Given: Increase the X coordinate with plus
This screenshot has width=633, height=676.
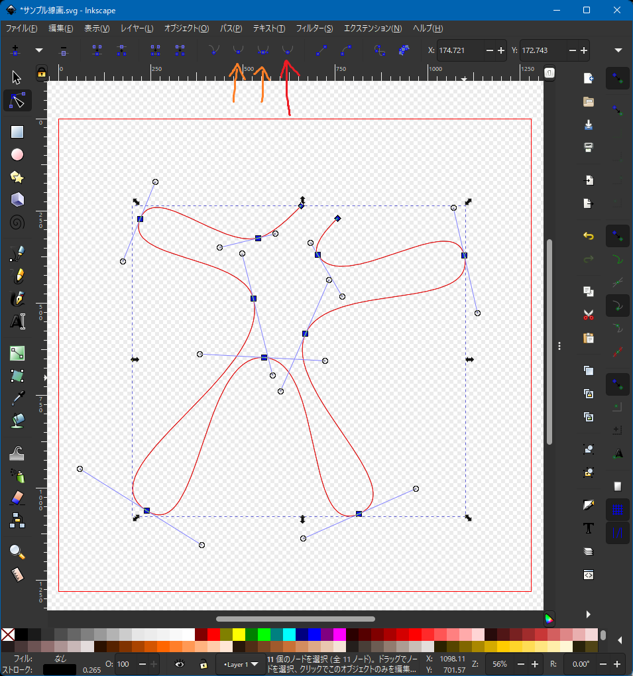Looking at the screenshot, I should point(501,50).
